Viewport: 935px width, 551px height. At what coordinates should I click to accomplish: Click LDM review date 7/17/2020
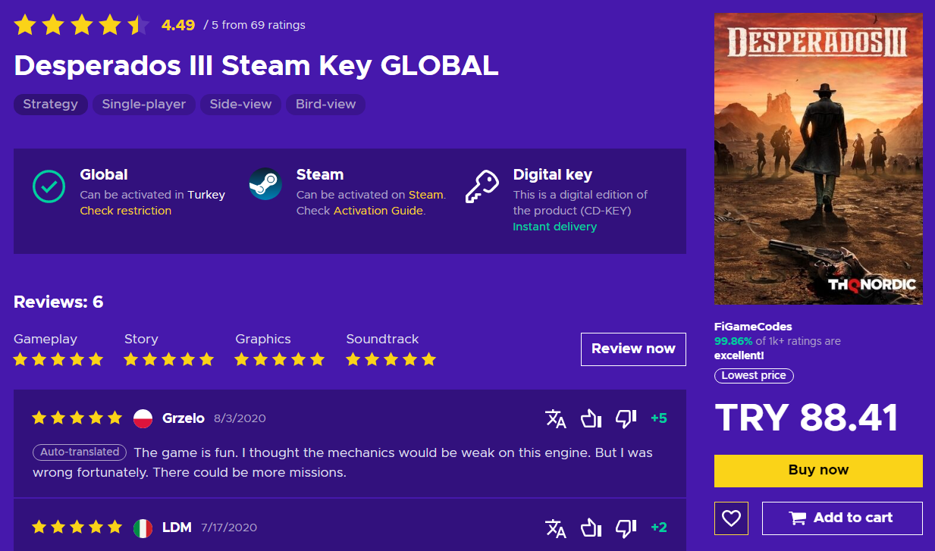(229, 528)
